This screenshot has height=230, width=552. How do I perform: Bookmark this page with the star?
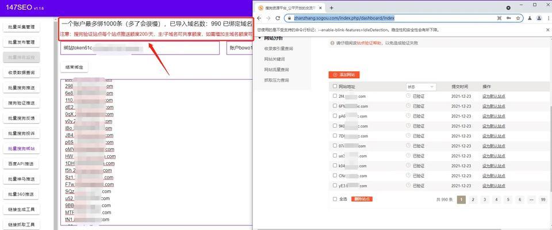click(518, 18)
